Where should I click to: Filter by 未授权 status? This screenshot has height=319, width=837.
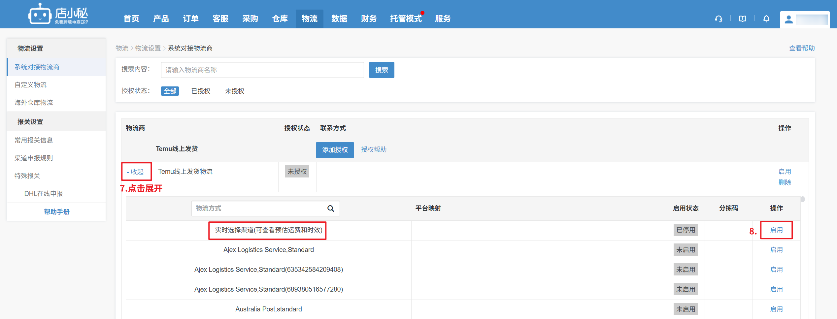234,91
